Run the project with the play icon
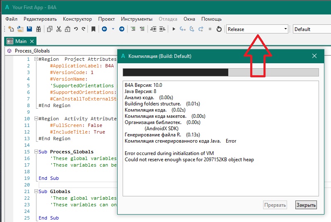Viewport: 331px width, 222px height. 174,29
